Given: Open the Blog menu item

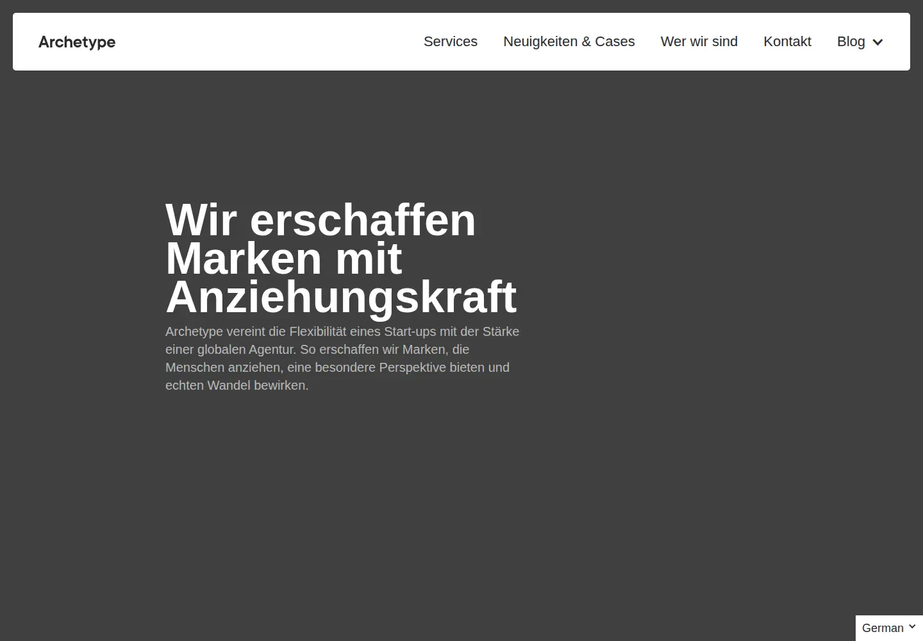Looking at the screenshot, I should 851,42.
